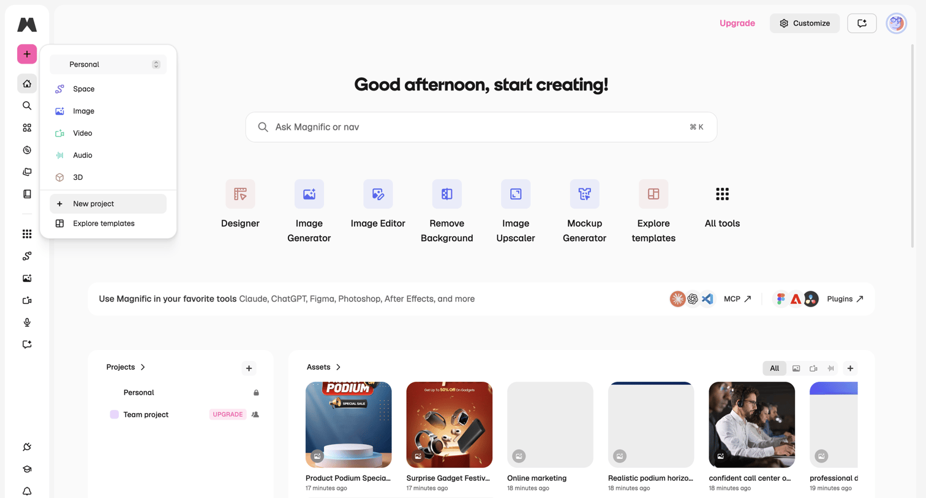Choose Video from the create menu
The width and height of the screenshot is (926, 498).
[108, 133]
